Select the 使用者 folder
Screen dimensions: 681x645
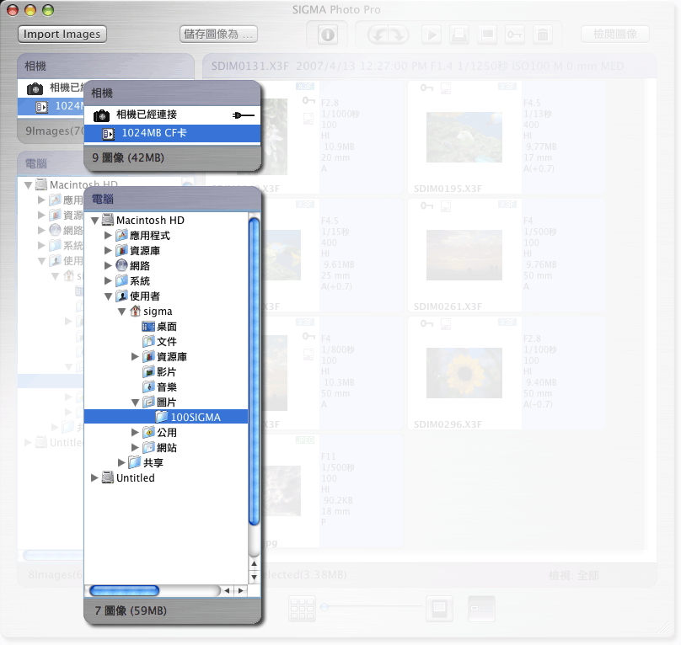click(145, 296)
